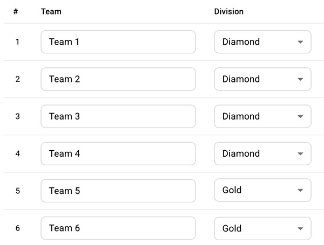This screenshot has height=245, width=324.
Task: Click row number 5 label
Action: click(18, 191)
